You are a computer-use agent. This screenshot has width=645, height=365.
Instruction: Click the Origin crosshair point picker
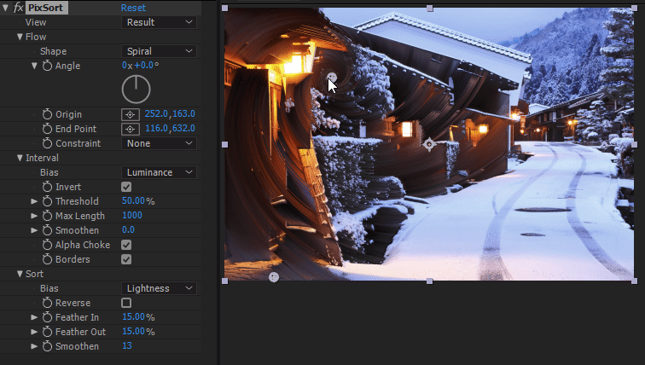coord(130,114)
